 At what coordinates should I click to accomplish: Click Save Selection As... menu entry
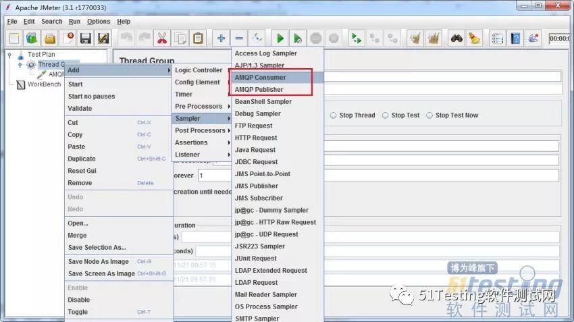[118, 247]
